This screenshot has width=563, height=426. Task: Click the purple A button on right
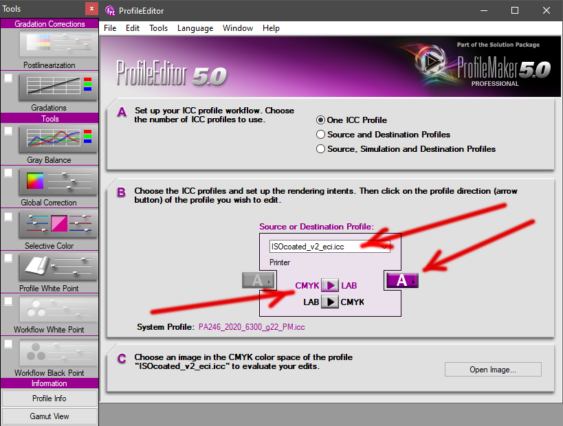coord(403,280)
